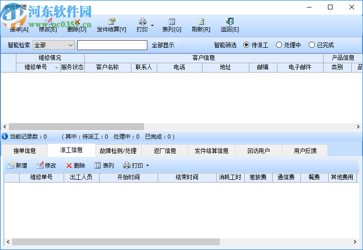Switch to the 返厂信息 tab
The width and height of the screenshot is (363, 250).
pos(165,151)
